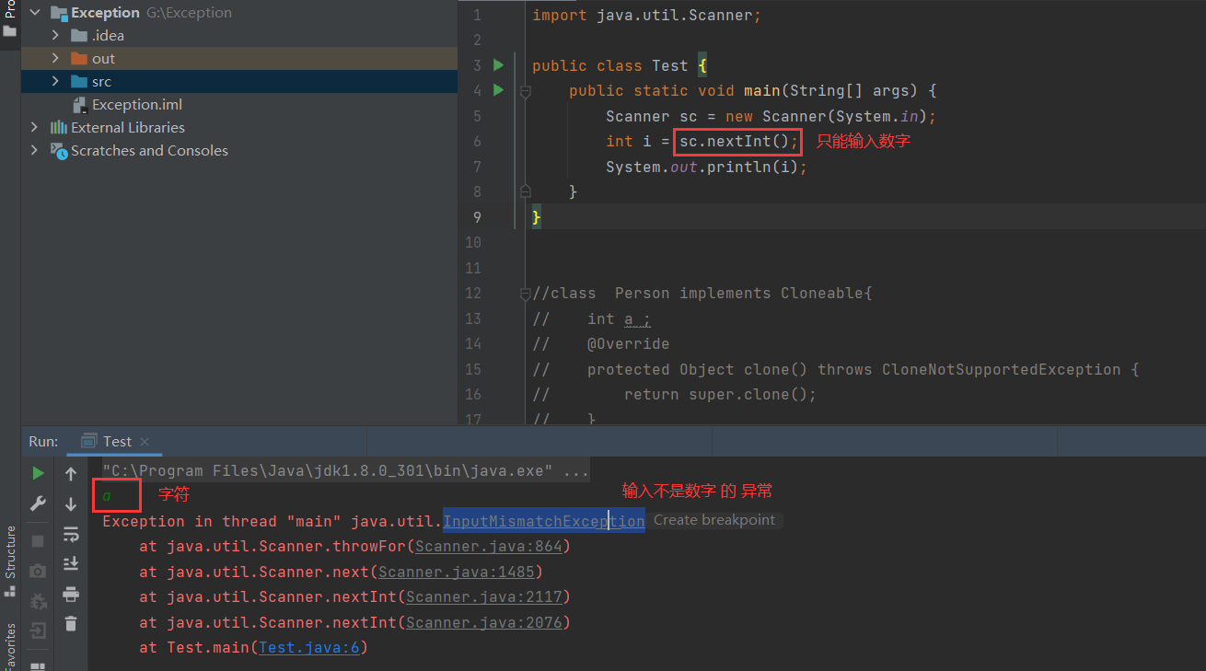The width and height of the screenshot is (1206, 671).
Task: Expand the src folder
Action: tap(55, 81)
